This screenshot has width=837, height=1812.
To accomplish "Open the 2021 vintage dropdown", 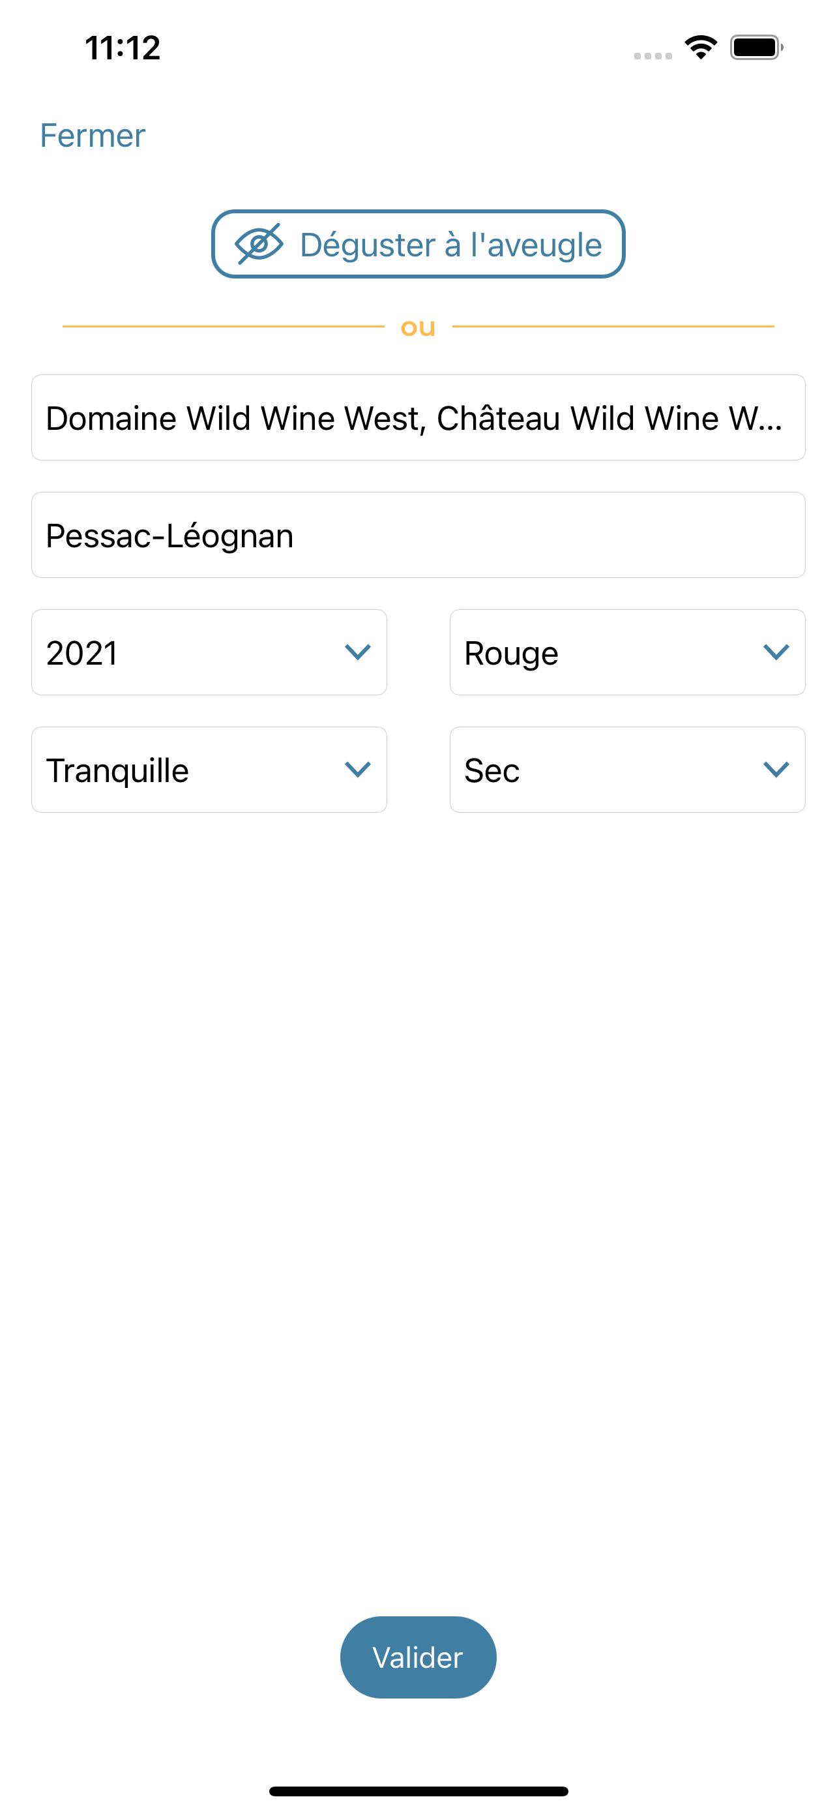I will point(209,652).
